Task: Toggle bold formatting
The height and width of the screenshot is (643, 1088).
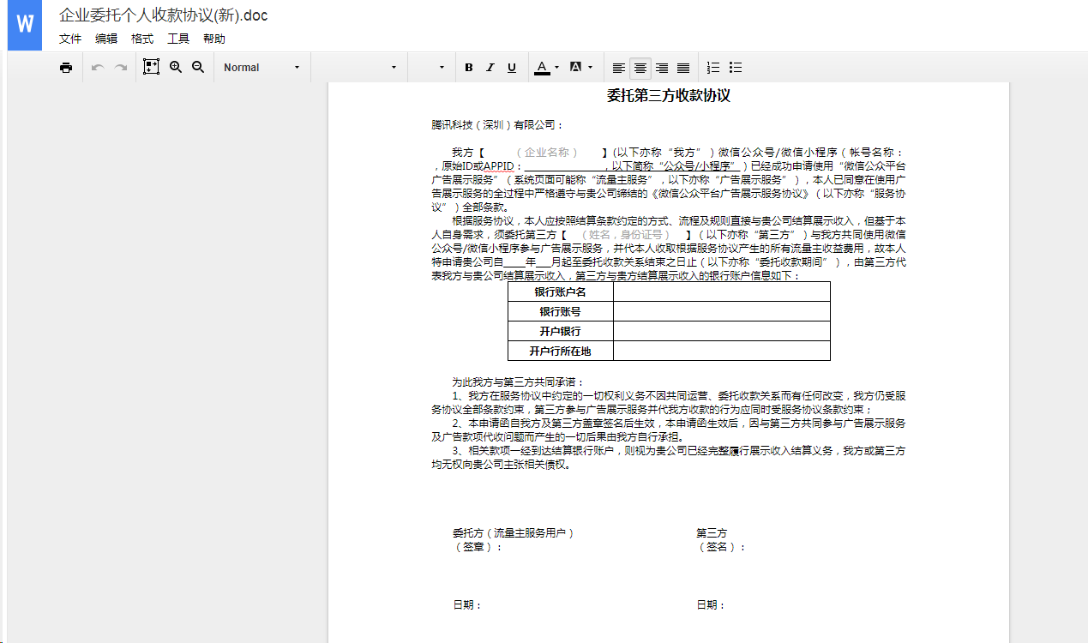Action: click(x=469, y=68)
